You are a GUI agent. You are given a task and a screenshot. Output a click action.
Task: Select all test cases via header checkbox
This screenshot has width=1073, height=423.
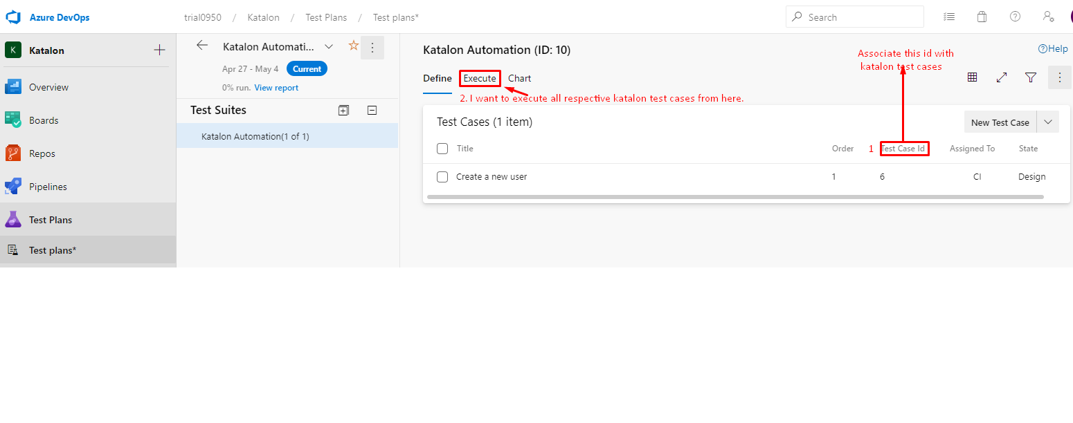coord(441,148)
